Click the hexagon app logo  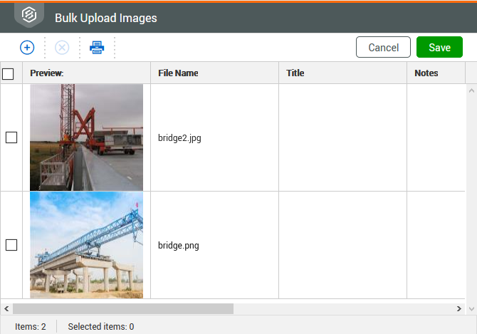[29, 14]
